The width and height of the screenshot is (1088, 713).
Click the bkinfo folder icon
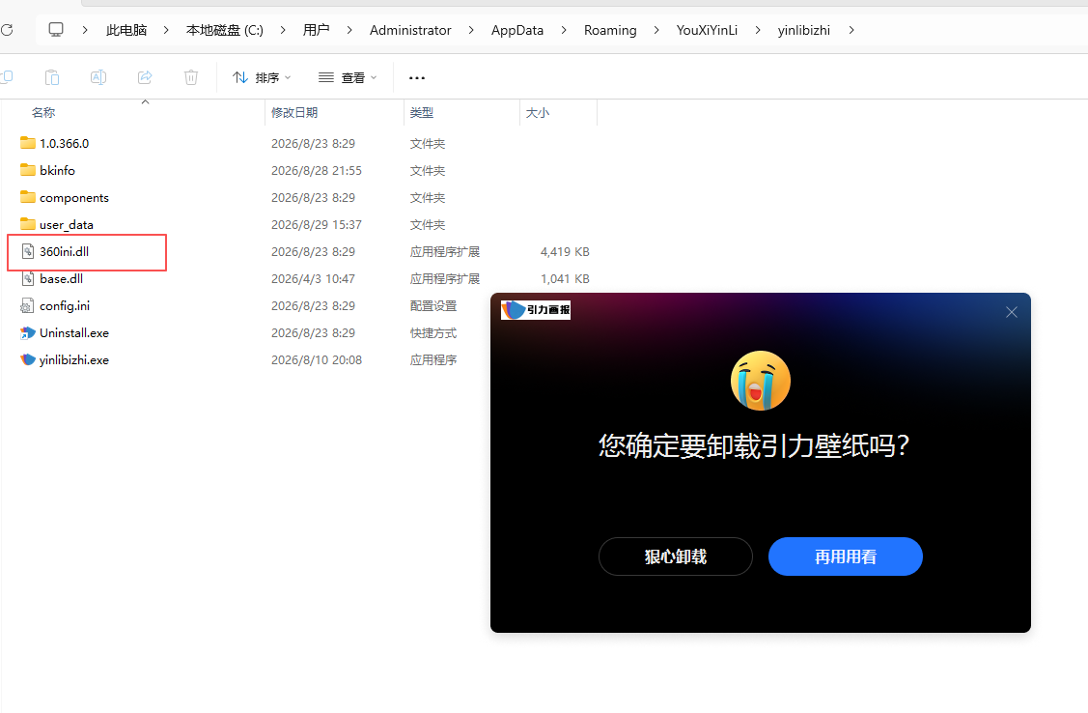[x=28, y=170]
